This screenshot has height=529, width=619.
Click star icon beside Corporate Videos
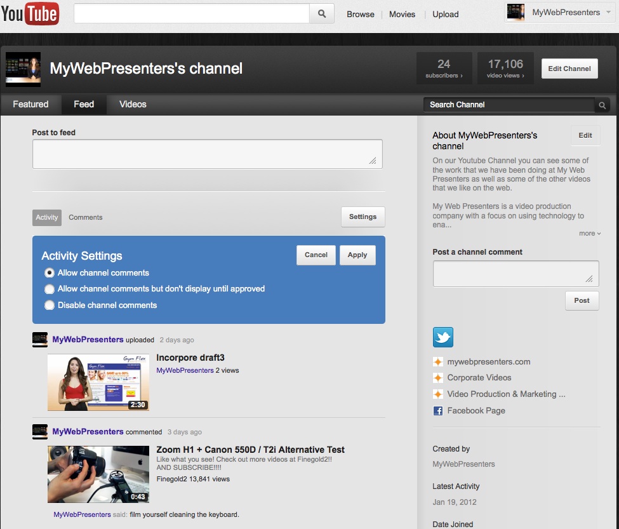(x=438, y=378)
